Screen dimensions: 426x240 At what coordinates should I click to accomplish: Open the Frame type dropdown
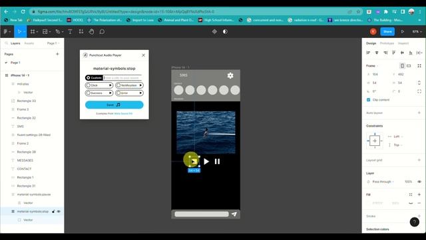372,66
